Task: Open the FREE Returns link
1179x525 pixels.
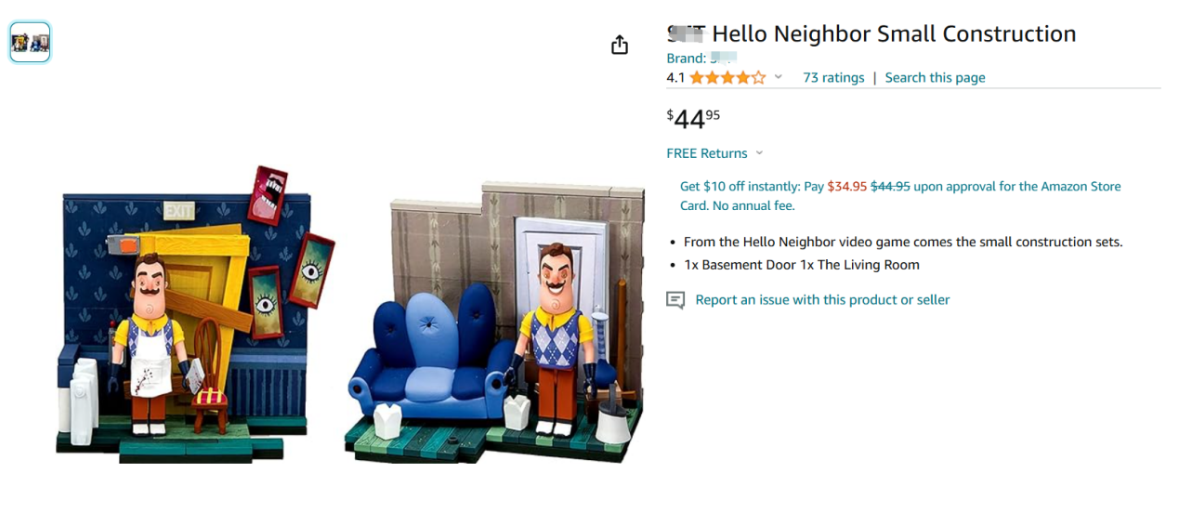Action: coord(707,153)
